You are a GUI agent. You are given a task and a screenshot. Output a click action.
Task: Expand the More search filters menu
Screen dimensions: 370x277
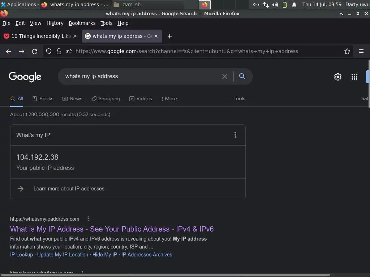(169, 99)
